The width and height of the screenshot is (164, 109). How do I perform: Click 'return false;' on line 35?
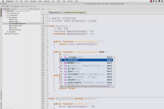point(67,88)
